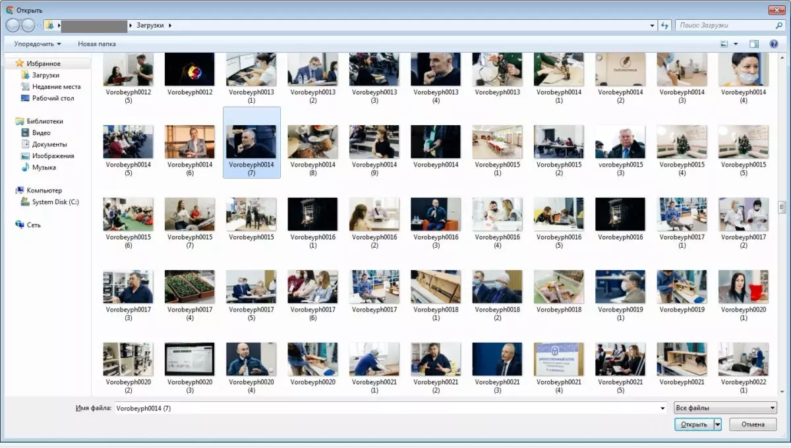Click Новая папка in the toolbar
The width and height of the screenshot is (791, 448).
point(97,44)
